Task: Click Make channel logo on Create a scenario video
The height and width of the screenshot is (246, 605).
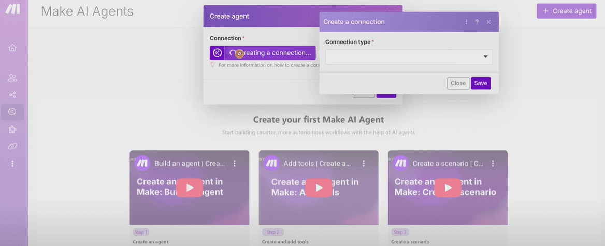Action: pos(400,163)
